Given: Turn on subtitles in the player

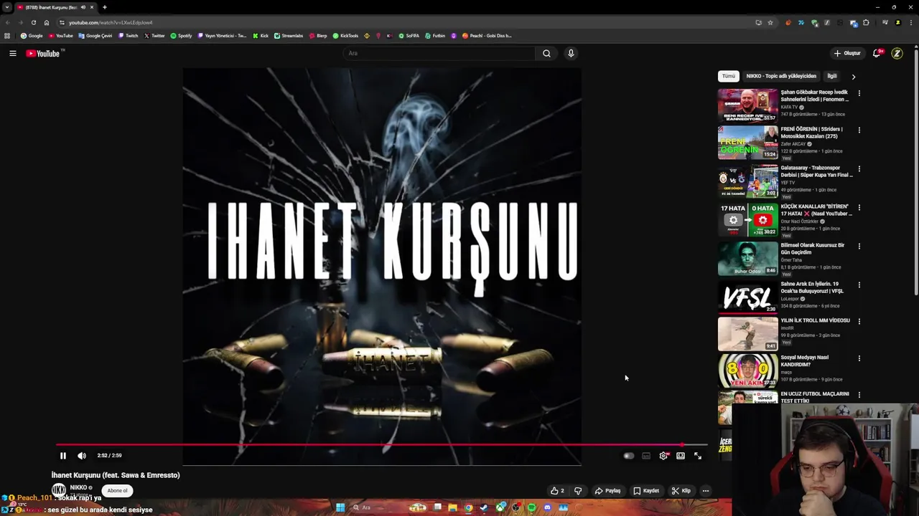Looking at the screenshot, I should 646,456.
